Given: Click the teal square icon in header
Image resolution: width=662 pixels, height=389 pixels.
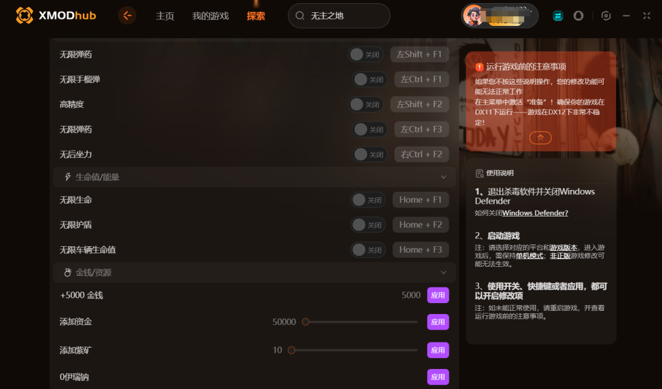Looking at the screenshot, I should tap(558, 16).
